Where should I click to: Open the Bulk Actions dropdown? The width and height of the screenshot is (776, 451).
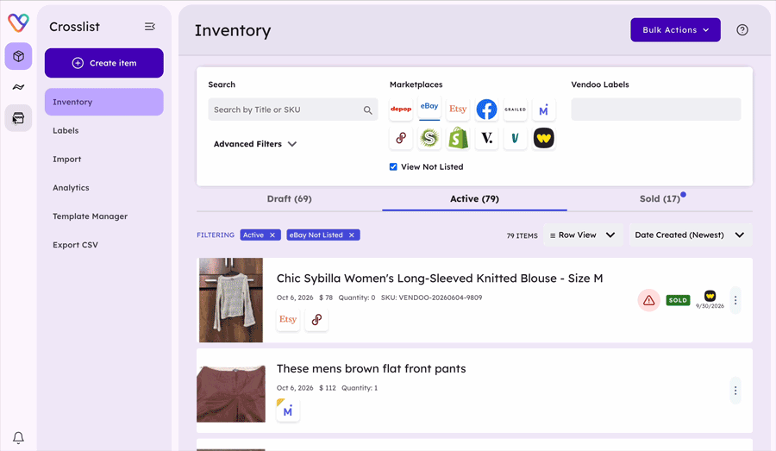(675, 29)
